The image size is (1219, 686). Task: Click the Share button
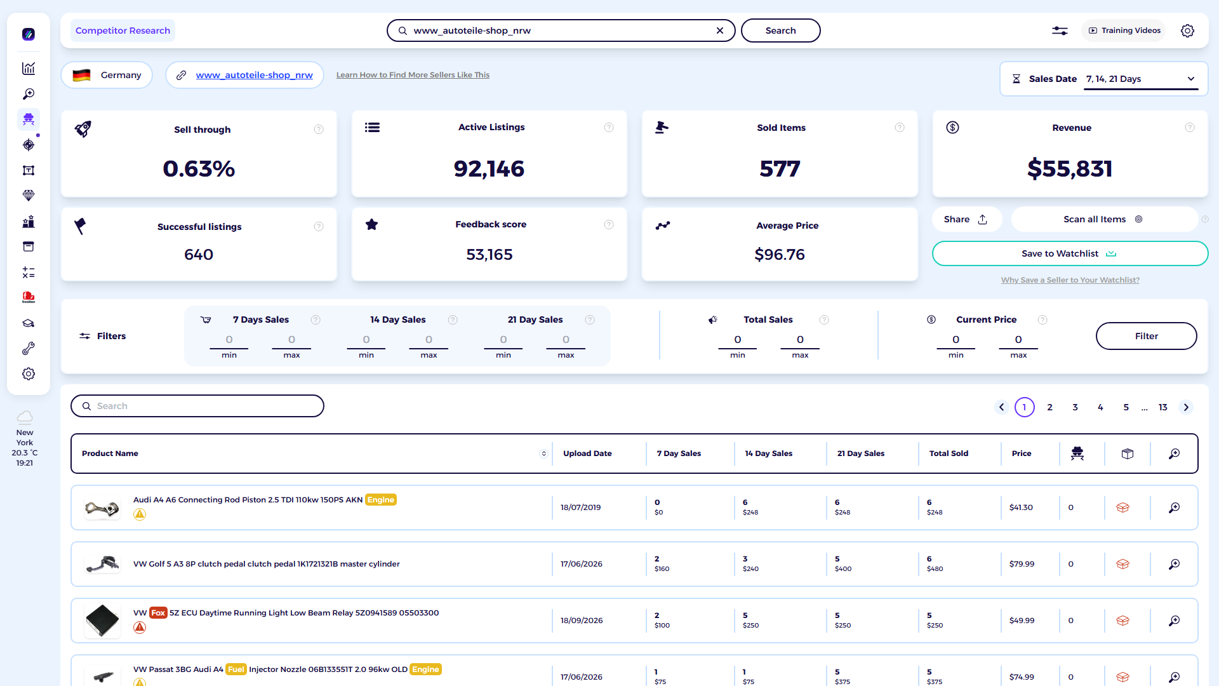pos(966,219)
